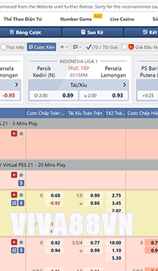Select the u 2.00 odds 0.93
The height and width of the screenshot is (271, 158).
tap(104, 95)
